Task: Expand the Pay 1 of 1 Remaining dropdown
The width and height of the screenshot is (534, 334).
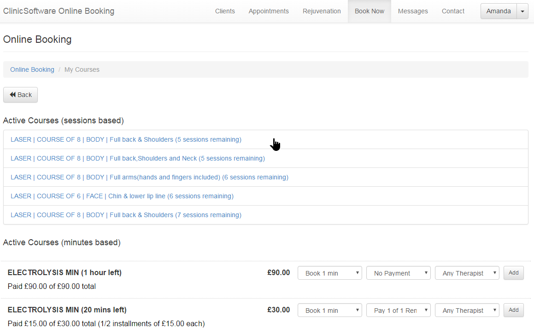Action: pos(398,310)
